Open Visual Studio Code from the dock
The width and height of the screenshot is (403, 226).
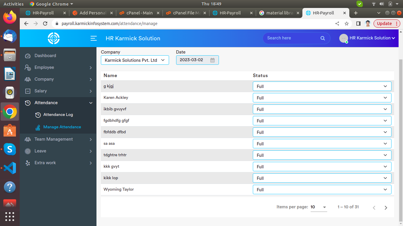coord(10,168)
